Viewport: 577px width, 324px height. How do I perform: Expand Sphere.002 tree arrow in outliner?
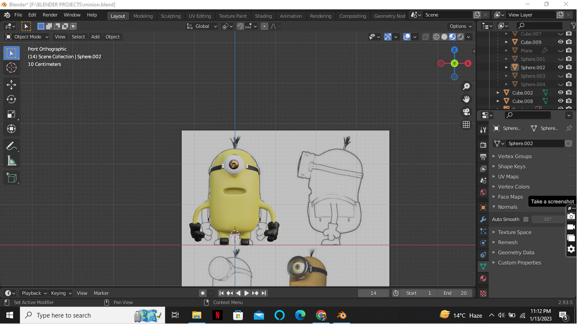point(506,67)
